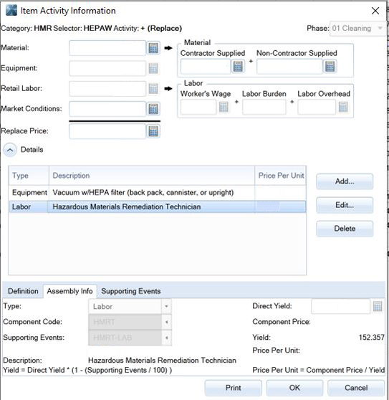Click the Labor Burden input field

coord(264,107)
